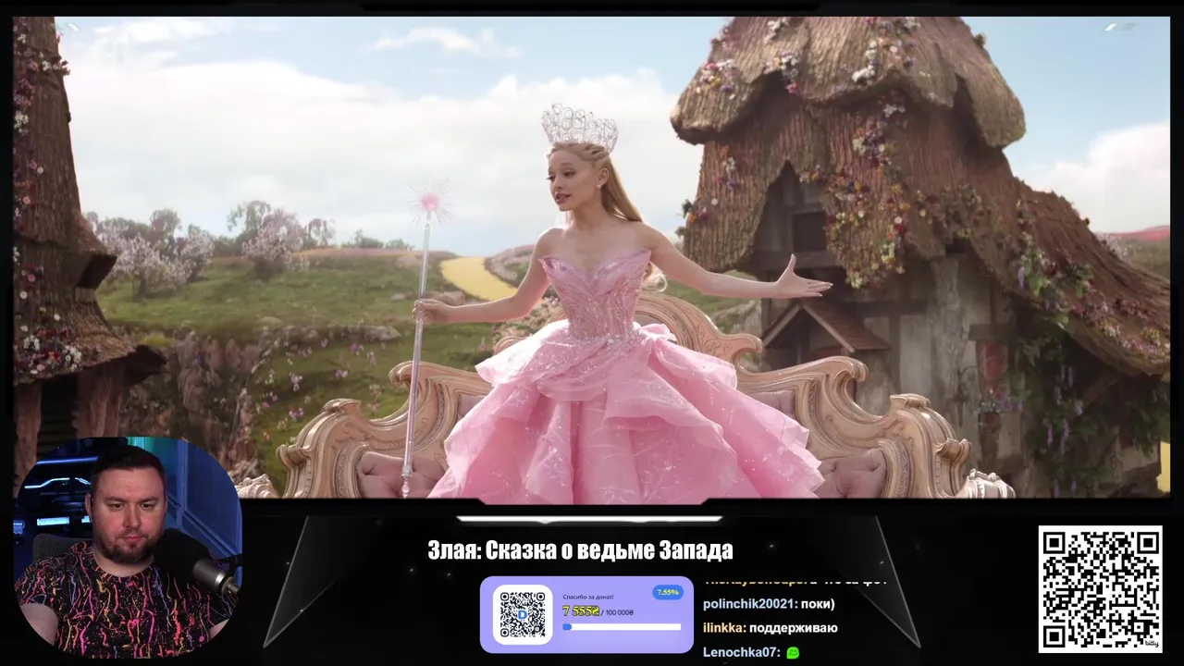This screenshot has width=1184, height=666.
Task: Click the title "Злая: Сказка о ведьме Запада"
Action: pyautogui.click(x=580, y=550)
